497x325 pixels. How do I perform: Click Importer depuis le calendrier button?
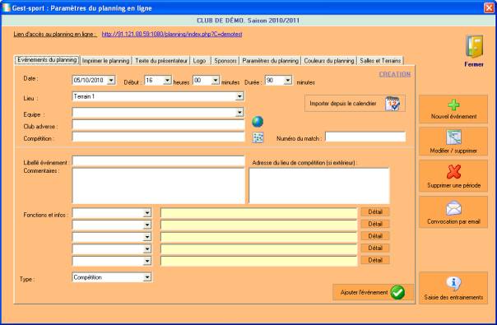(355, 104)
